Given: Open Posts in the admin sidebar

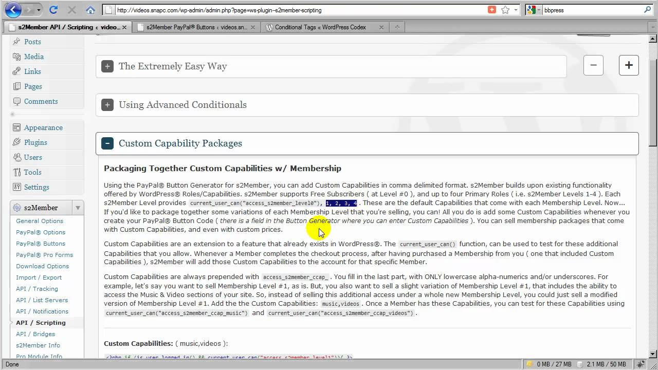Looking at the screenshot, I should pos(32,42).
